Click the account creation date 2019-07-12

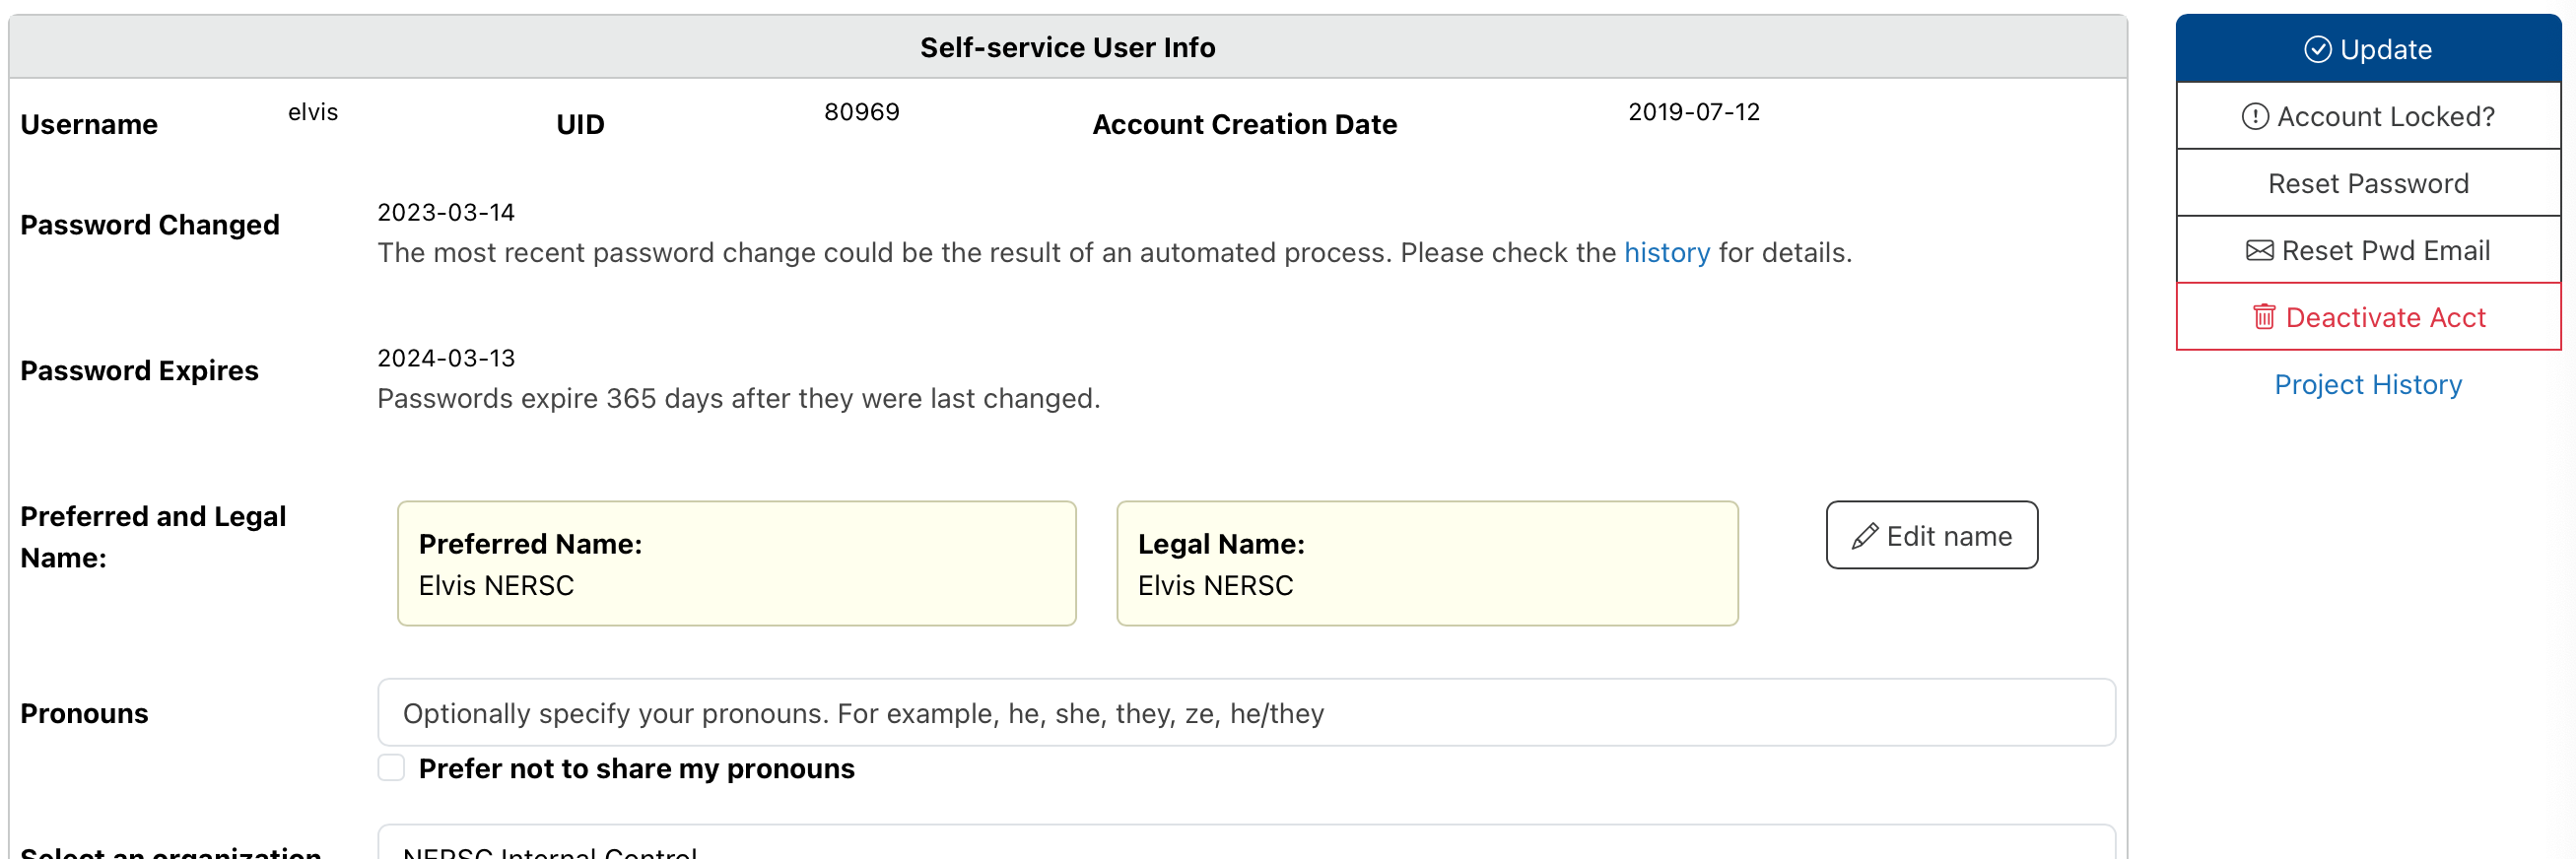(1693, 112)
